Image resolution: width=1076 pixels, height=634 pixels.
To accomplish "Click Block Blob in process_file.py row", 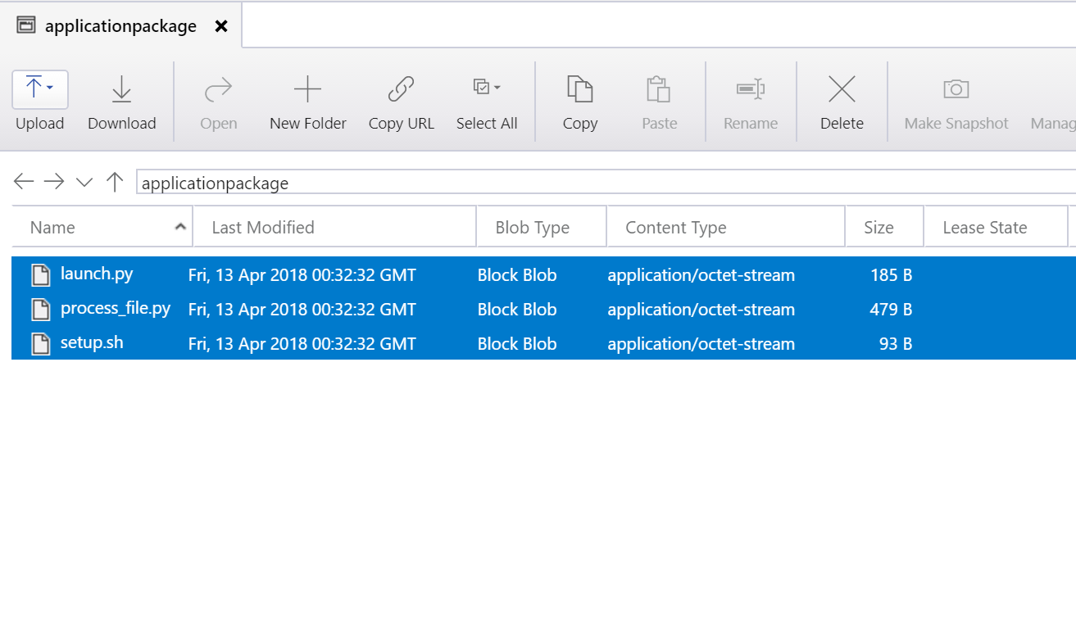I will tap(517, 310).
